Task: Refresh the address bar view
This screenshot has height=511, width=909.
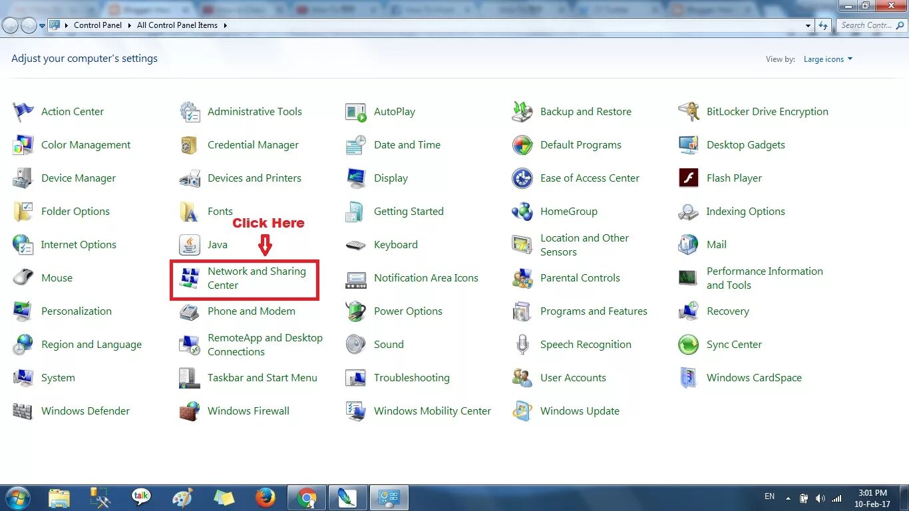Action: tap(823, 25)
